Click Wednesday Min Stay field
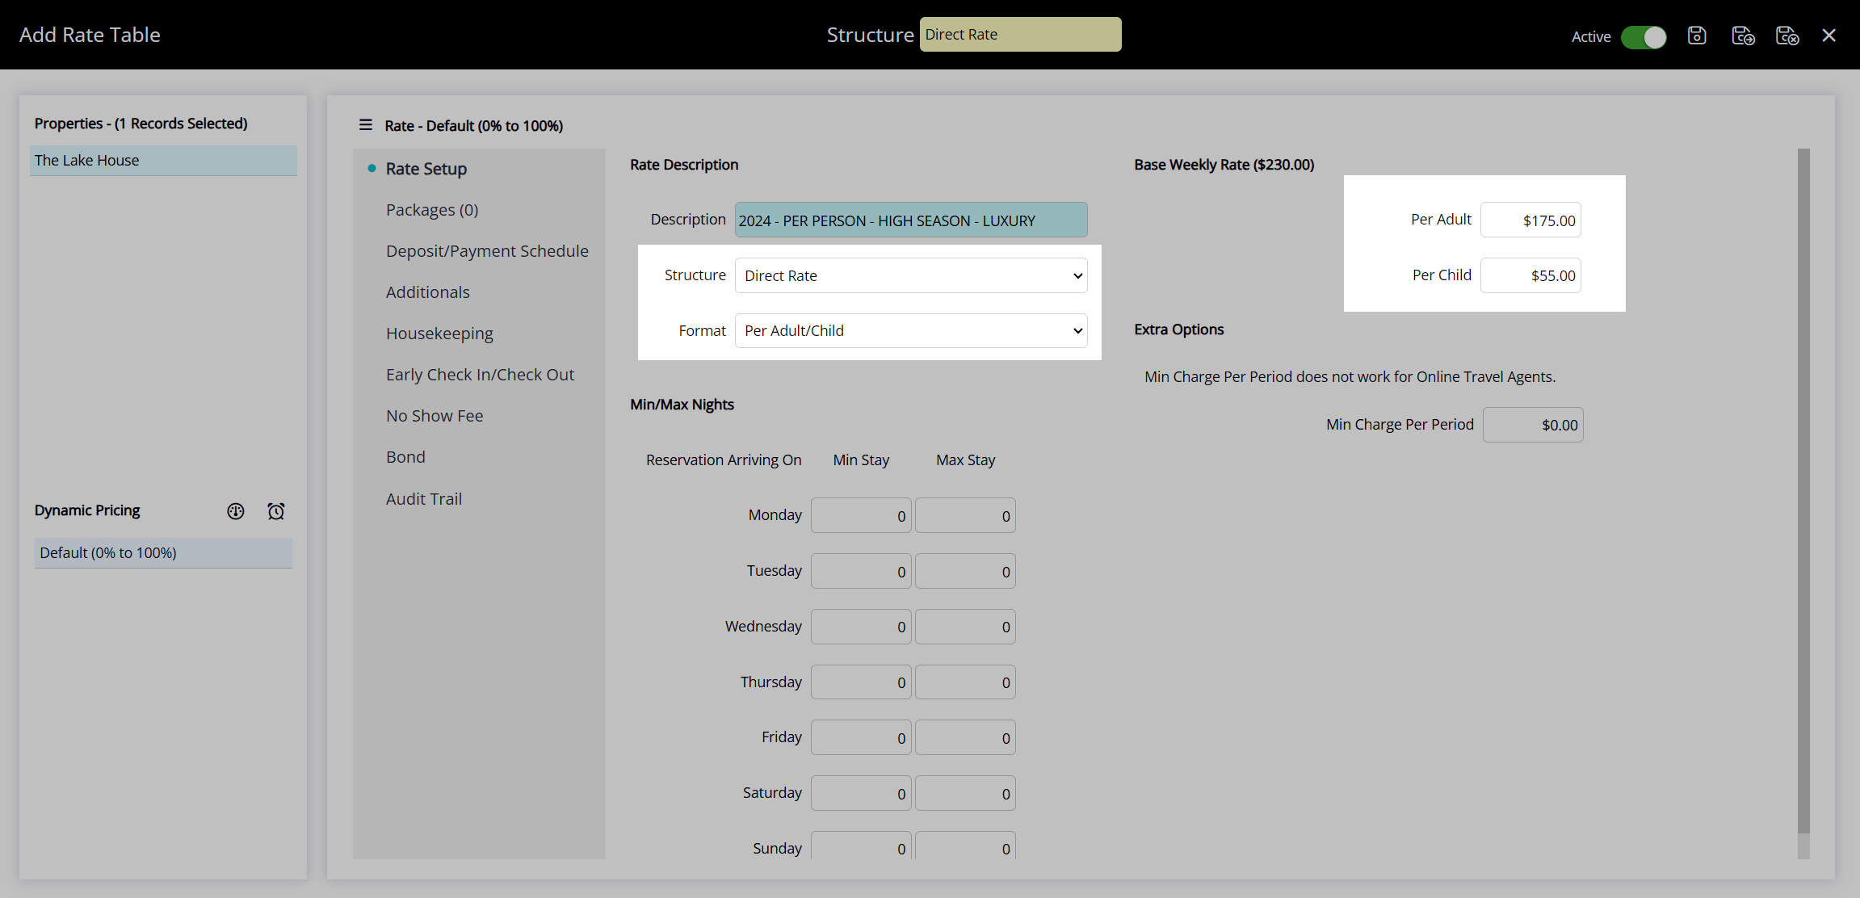Screen dimensions: 1860x898 coord(861,627)
